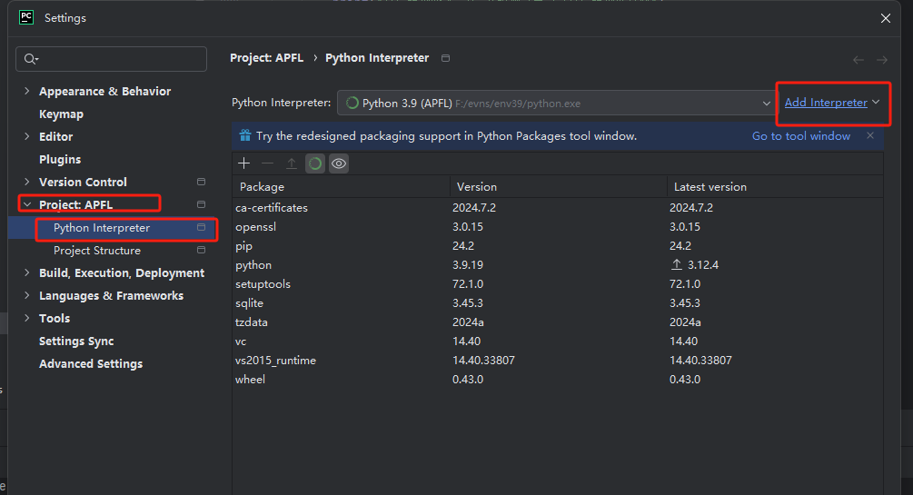Click the Add Interpreter link
This screenshot has height=495, width=913.
pos(826,103)
